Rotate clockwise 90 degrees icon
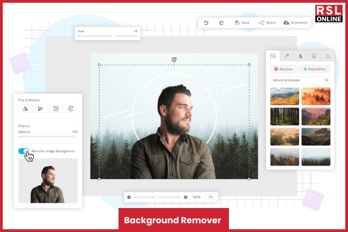Viewport: 348px width, 232px height. point(71,108)
